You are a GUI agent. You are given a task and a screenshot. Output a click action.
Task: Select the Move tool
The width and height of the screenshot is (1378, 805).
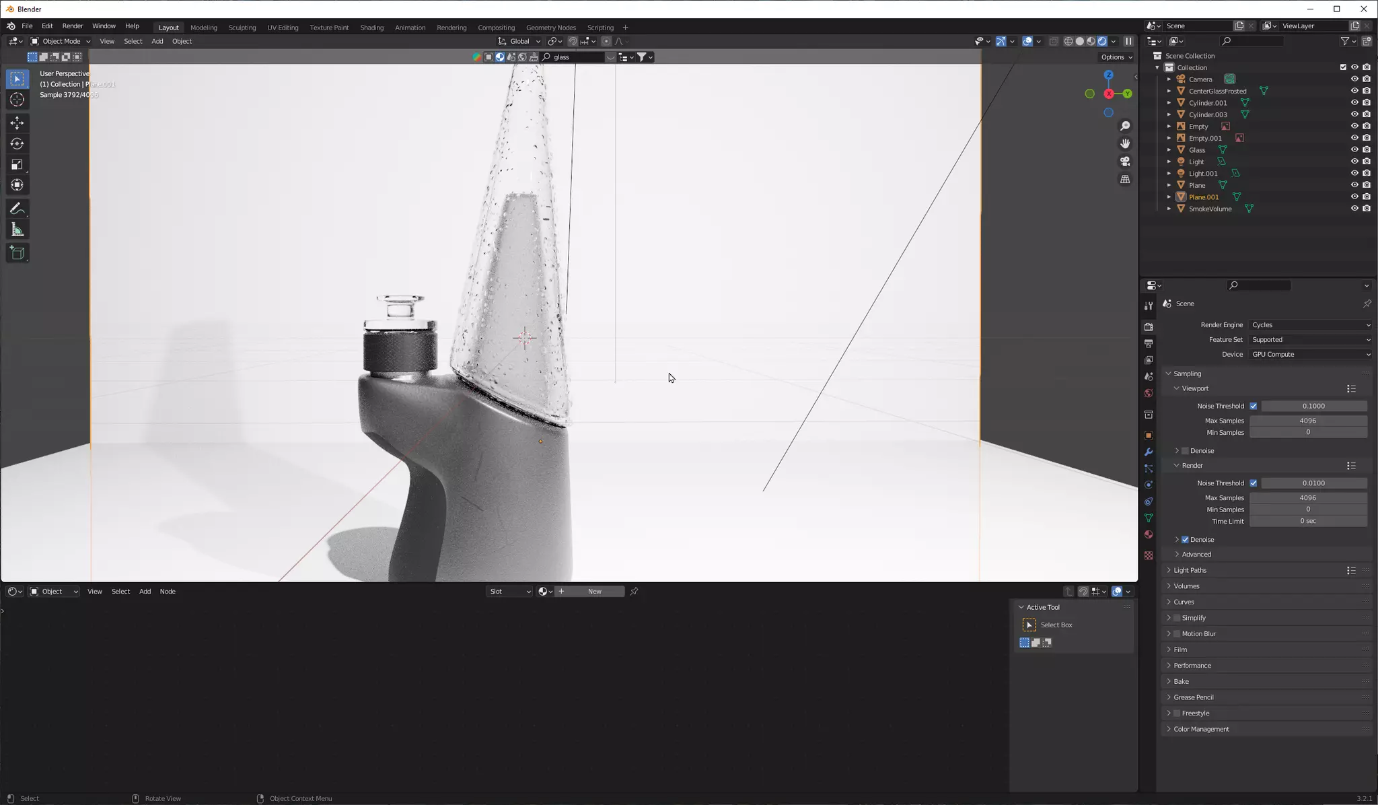[x=17, y=123]
